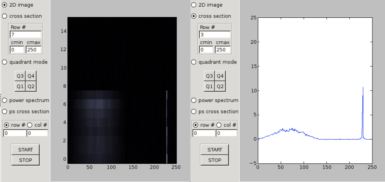The width and height of the screenshot is (385, 182).
Task: Focus col number field under col # right panel
Action: [226, 133]
